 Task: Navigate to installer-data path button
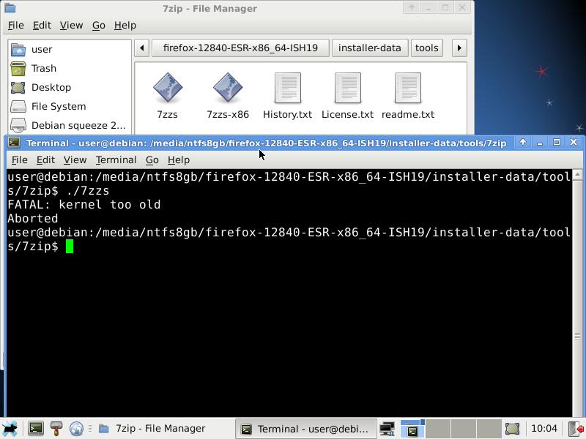370,48
